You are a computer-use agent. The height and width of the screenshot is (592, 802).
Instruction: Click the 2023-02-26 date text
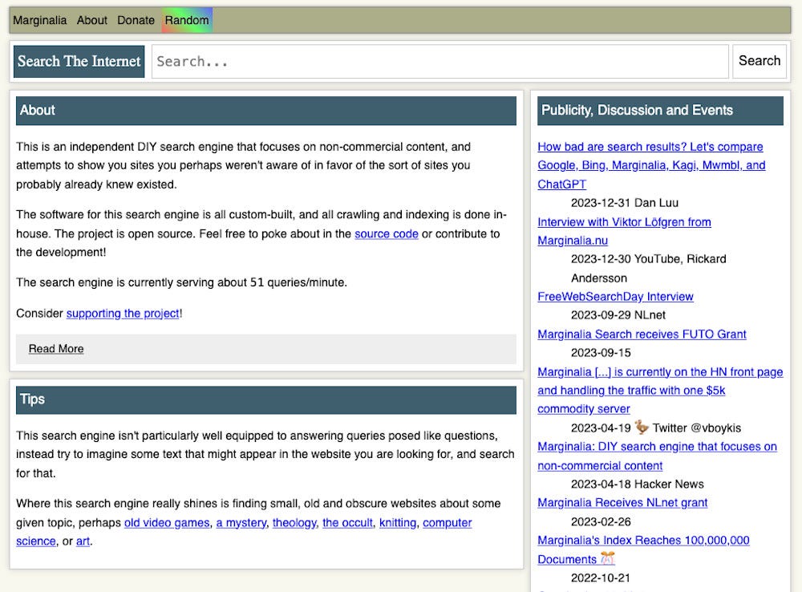(x=601, y=522)
